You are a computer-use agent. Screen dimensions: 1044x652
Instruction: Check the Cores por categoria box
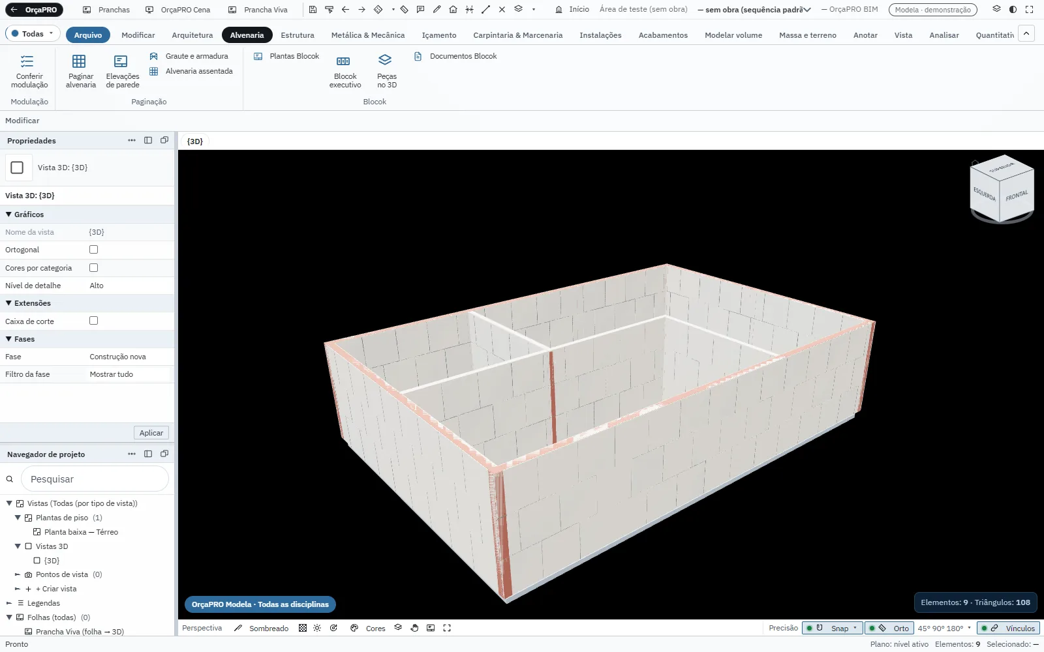coord(94,268)
